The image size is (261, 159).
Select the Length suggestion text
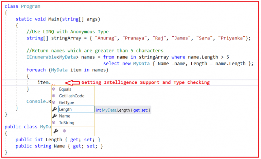click(65, 109)
